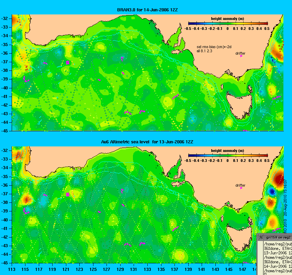Click the X icon in the gri159 terminal titlebar
The image size is (292, 275).
pyautogui.click(x=261, y=237)
